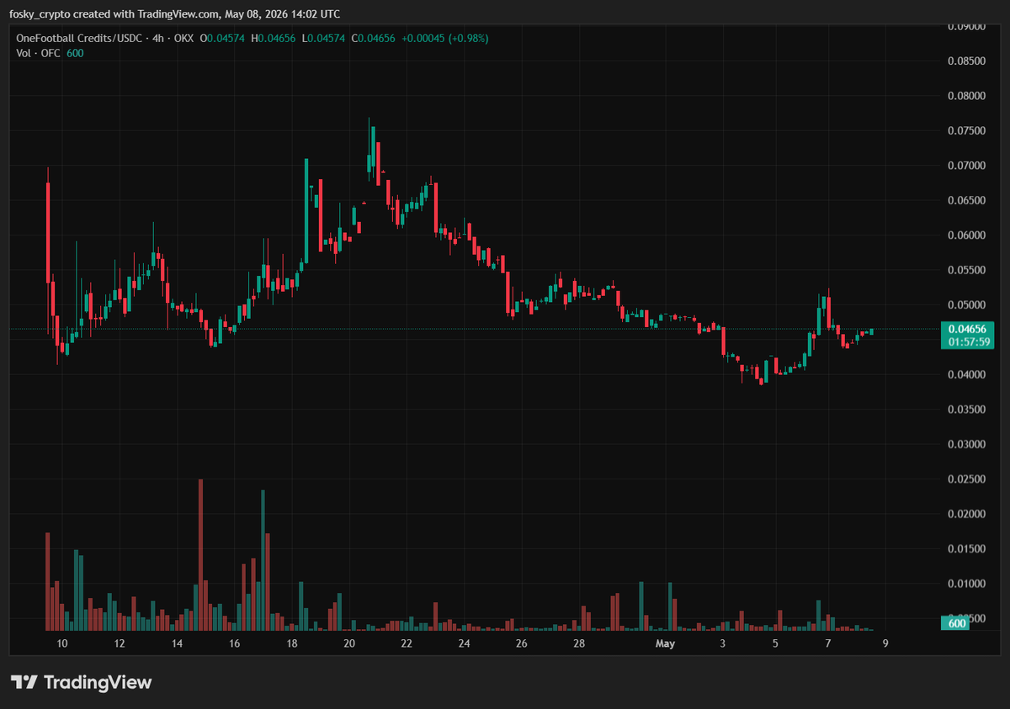Screen dimensions: 1010x709
Task: Click the 0.03000 price axis label
Action: (967, 445)
